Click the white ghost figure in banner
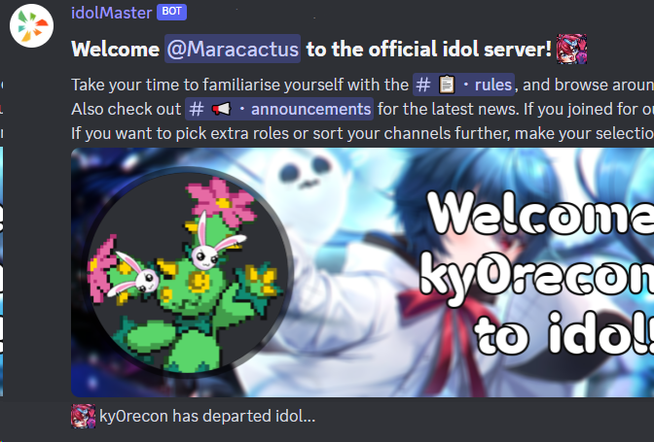Viewport: 654px width, 442px height. (x=308, y=187)
